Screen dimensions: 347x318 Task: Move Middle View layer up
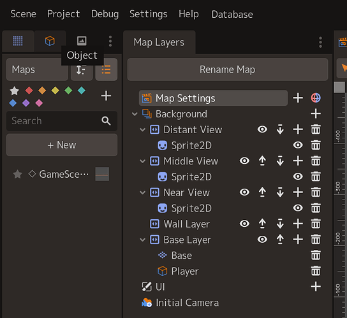pyautogui.click(x=262, y=161)
